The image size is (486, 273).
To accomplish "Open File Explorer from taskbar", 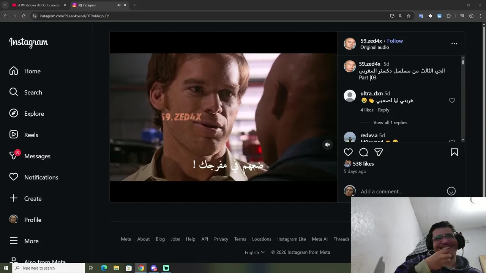I will click(116, 268).
